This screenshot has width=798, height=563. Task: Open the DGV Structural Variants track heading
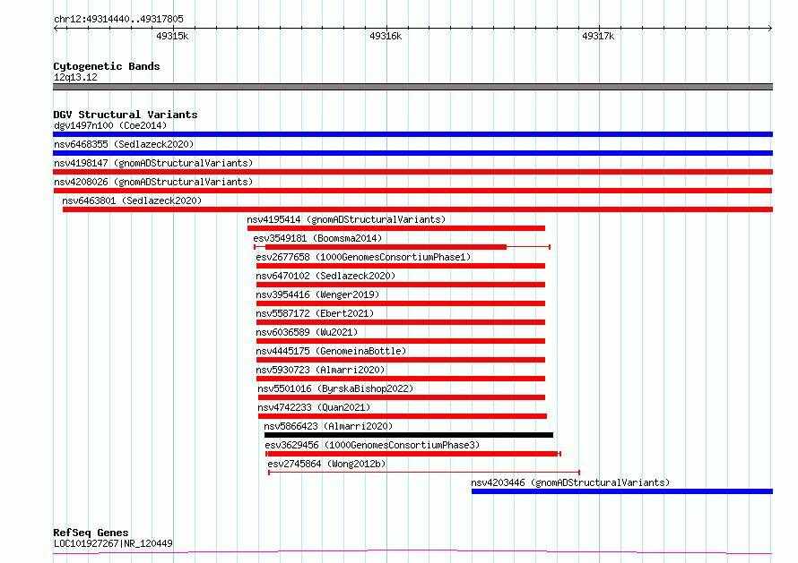(126, 115)
